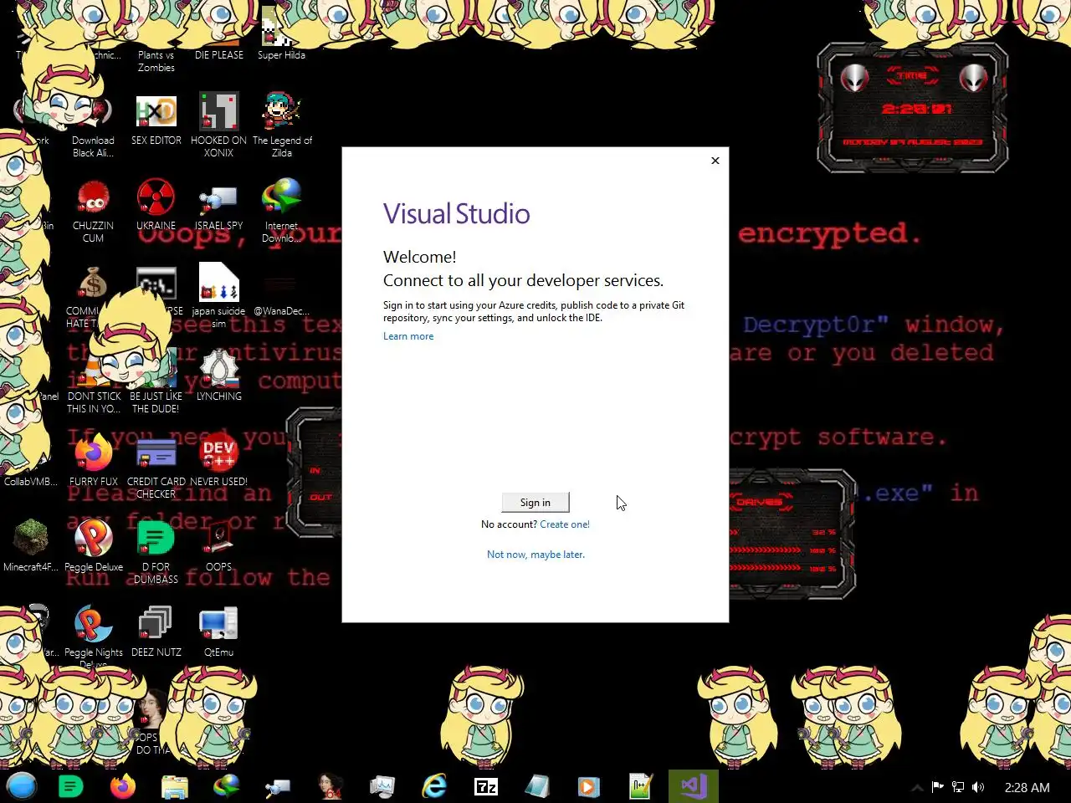The image size is (1071, 803).
Task: Open the green document app on taskbar
Action: [71, 786]
